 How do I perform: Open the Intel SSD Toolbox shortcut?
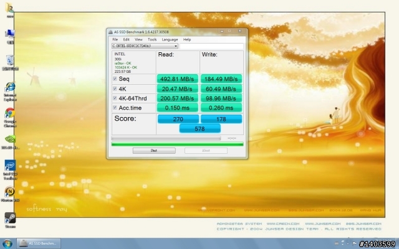click(x=10, y=170)
